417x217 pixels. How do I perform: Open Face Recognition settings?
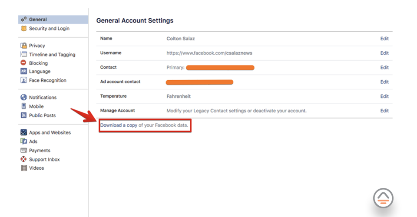pyautogui.click(x=48, y=80)
